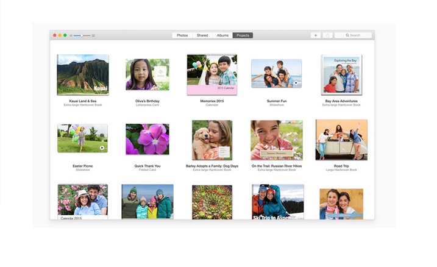The image size is (437, 267).
Task: Click the 'Quick Thank You' title text
Action: [x=147, y=166]
